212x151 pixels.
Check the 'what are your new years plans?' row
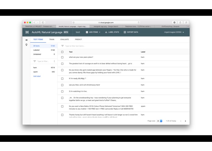[x=62, y=57]
